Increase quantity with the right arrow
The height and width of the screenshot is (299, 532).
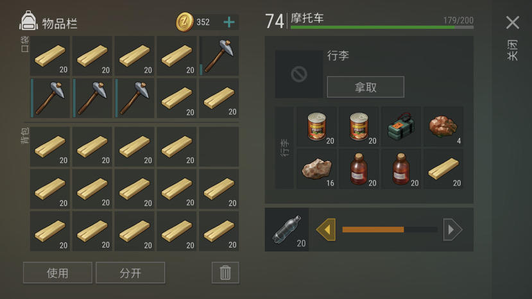452,230
